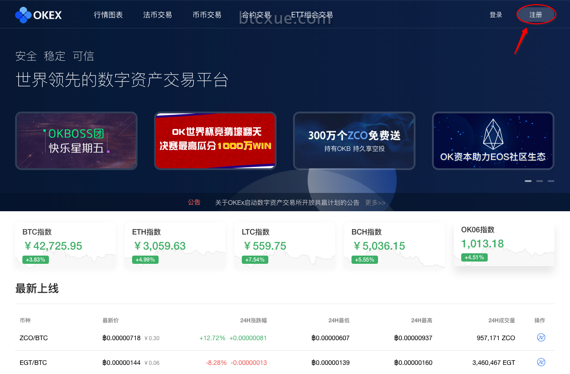Image resolution: width=570 pixels, height=374 pixels.
Task: Select the second carousel indicator dot
Action: tap(539, 181)
